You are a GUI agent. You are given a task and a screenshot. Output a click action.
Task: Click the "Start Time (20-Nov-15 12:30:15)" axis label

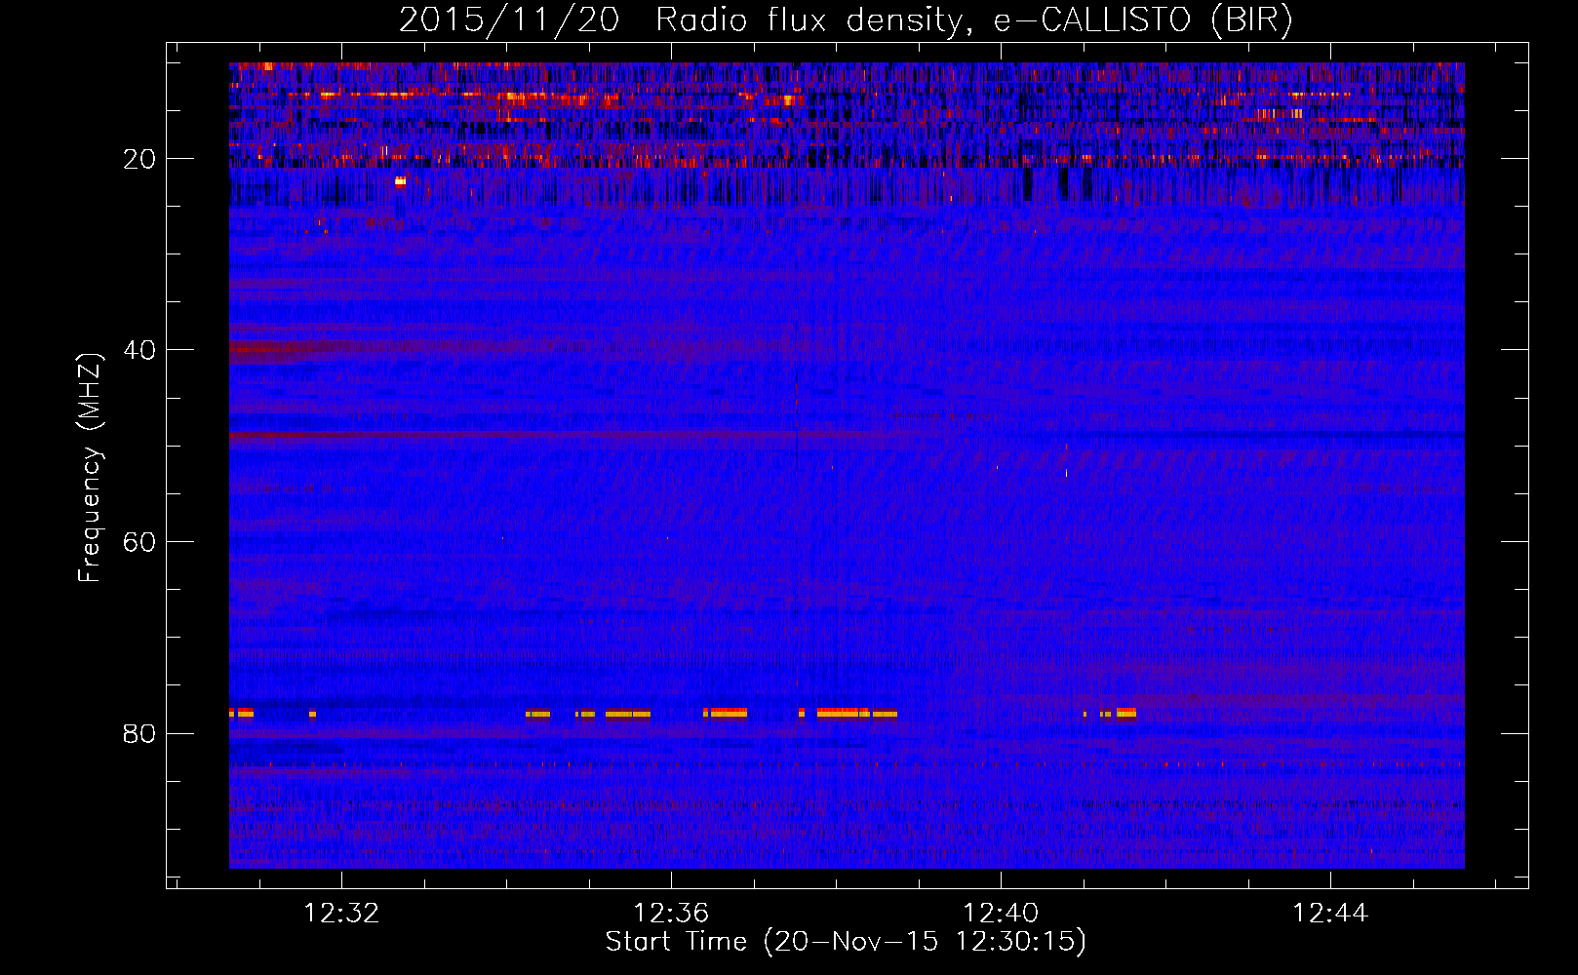(846, 942)
